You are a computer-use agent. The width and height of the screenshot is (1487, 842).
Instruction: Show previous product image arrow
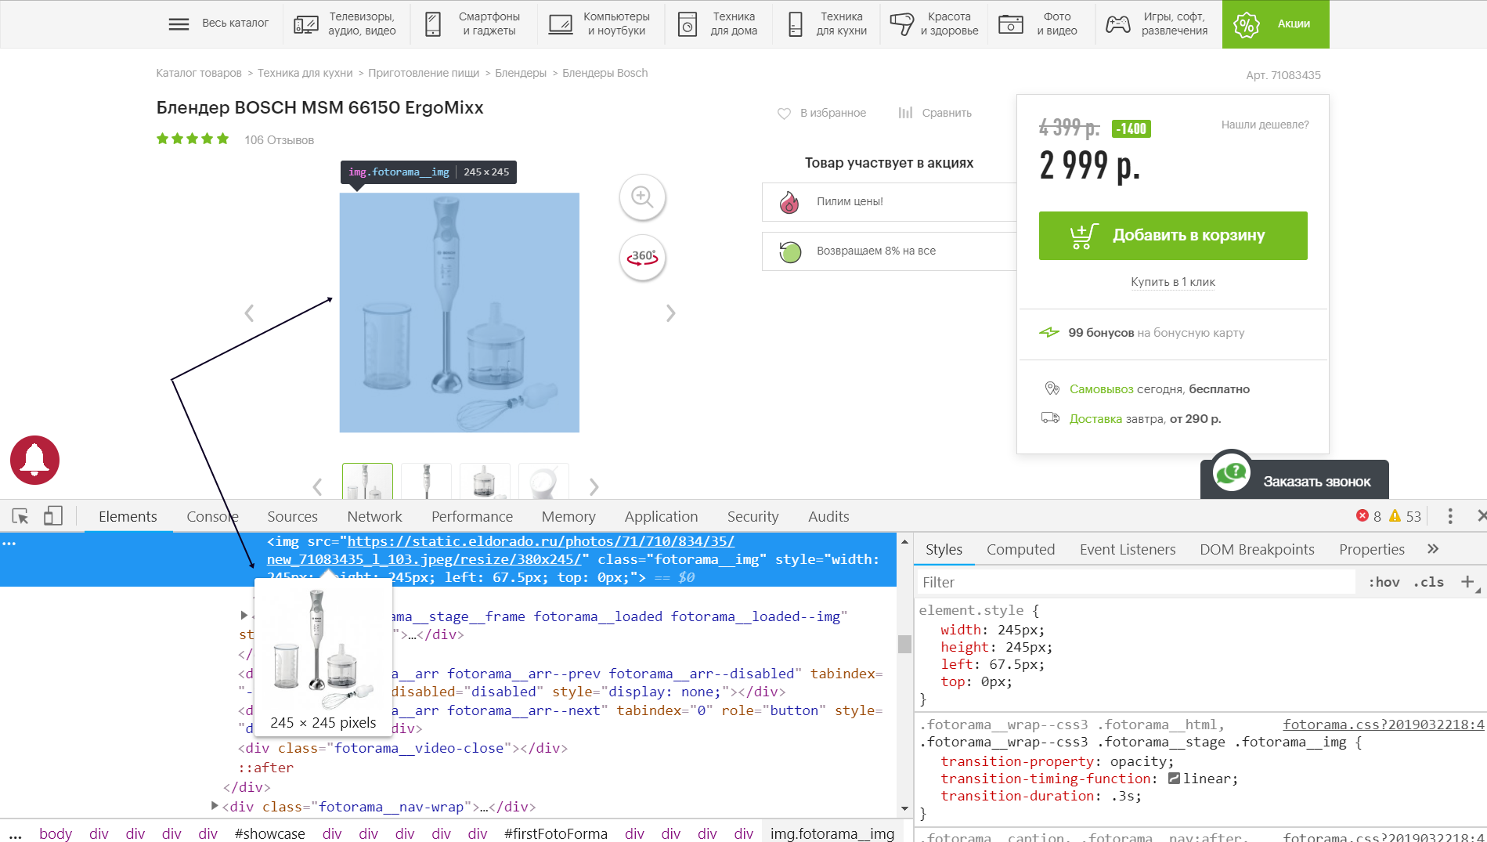tap(249, 313)
